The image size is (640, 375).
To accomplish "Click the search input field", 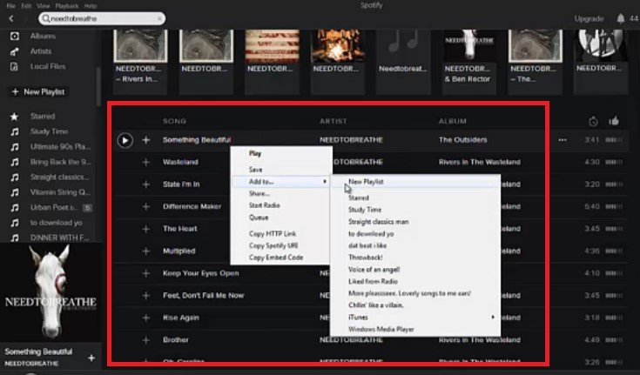I will point(102,18).
